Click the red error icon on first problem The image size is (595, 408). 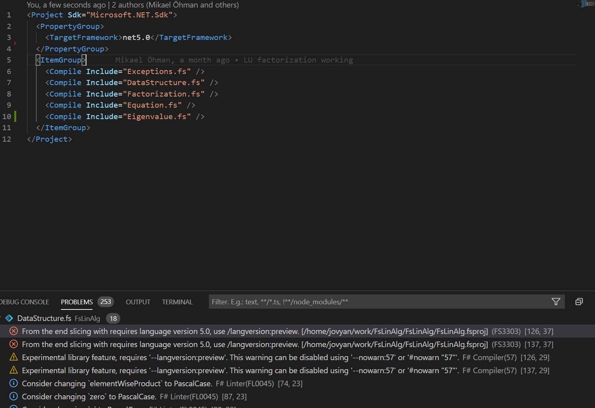[13, 331]
